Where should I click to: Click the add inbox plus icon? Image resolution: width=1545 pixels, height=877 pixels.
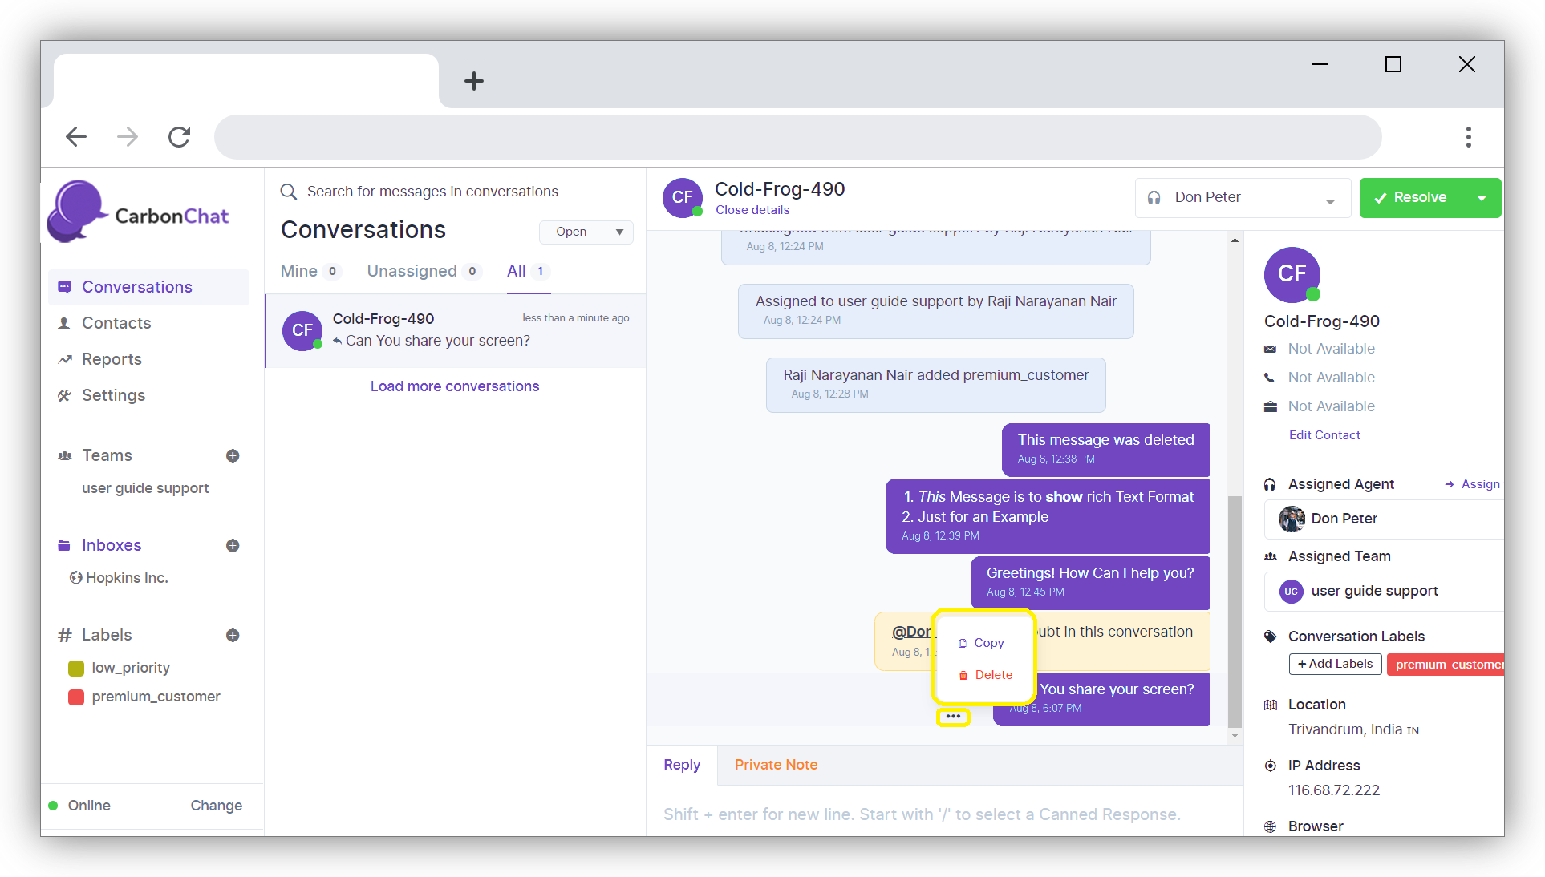pos(233,545)
